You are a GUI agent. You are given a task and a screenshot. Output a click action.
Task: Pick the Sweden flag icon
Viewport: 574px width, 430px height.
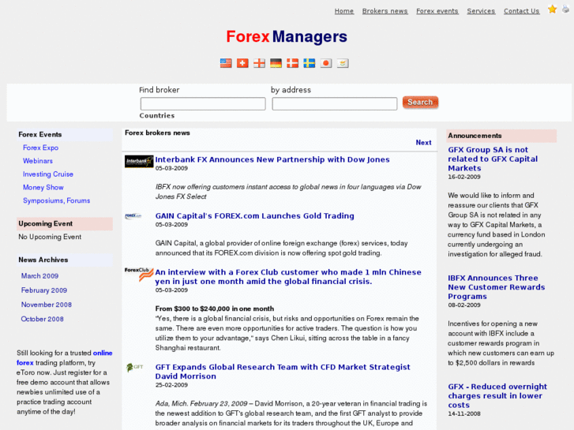(309, 63)
